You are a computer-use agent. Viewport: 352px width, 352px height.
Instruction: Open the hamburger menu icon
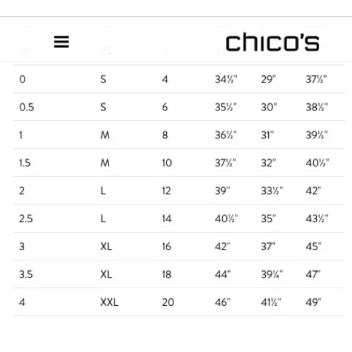61,42
